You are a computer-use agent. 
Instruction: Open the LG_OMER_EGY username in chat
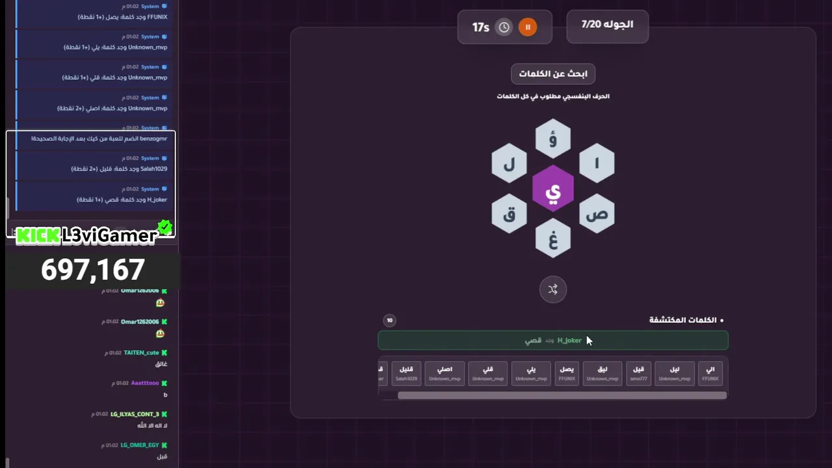click(140, 445)
